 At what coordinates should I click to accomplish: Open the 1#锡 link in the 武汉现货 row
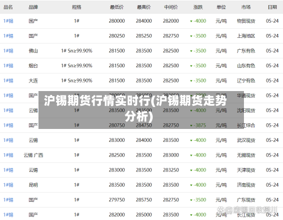coord(8,140)
